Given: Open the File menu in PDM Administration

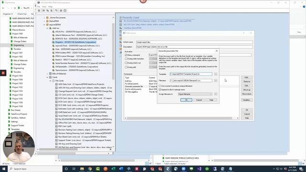Looking at the screenshot, I should point(39,7).
